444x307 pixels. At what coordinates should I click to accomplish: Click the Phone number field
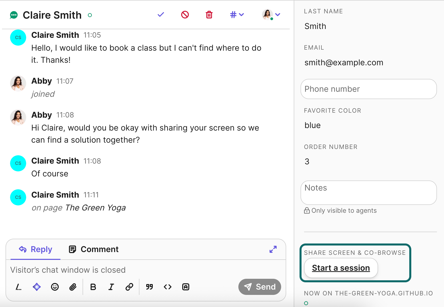(x=368, y=89)
